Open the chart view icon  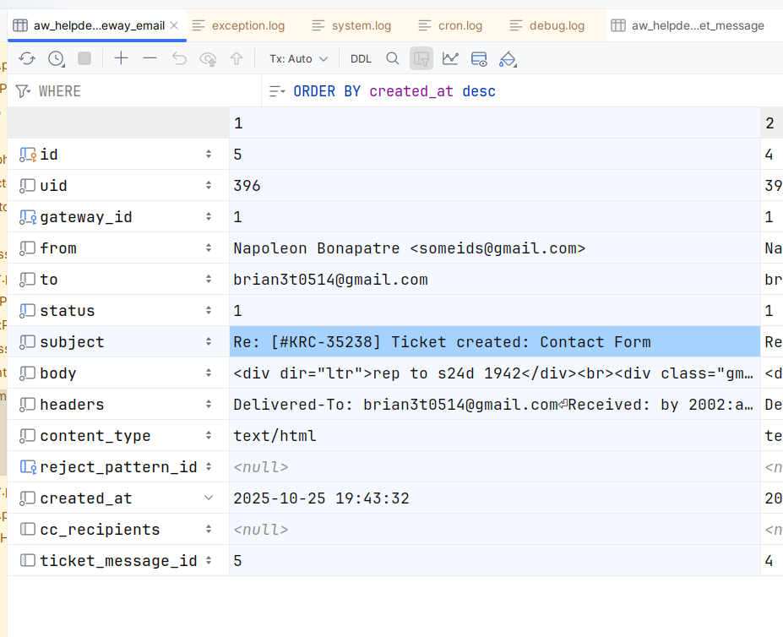point(450,58)
